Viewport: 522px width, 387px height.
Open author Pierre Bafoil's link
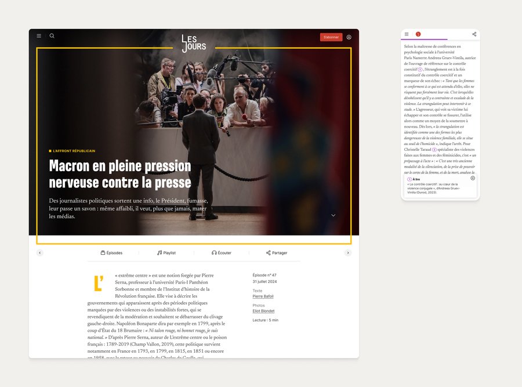coord(263,296)
